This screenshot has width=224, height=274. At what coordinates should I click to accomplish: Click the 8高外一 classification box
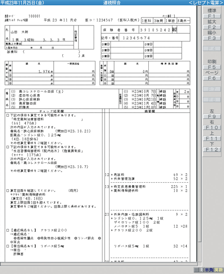point(183,21)
